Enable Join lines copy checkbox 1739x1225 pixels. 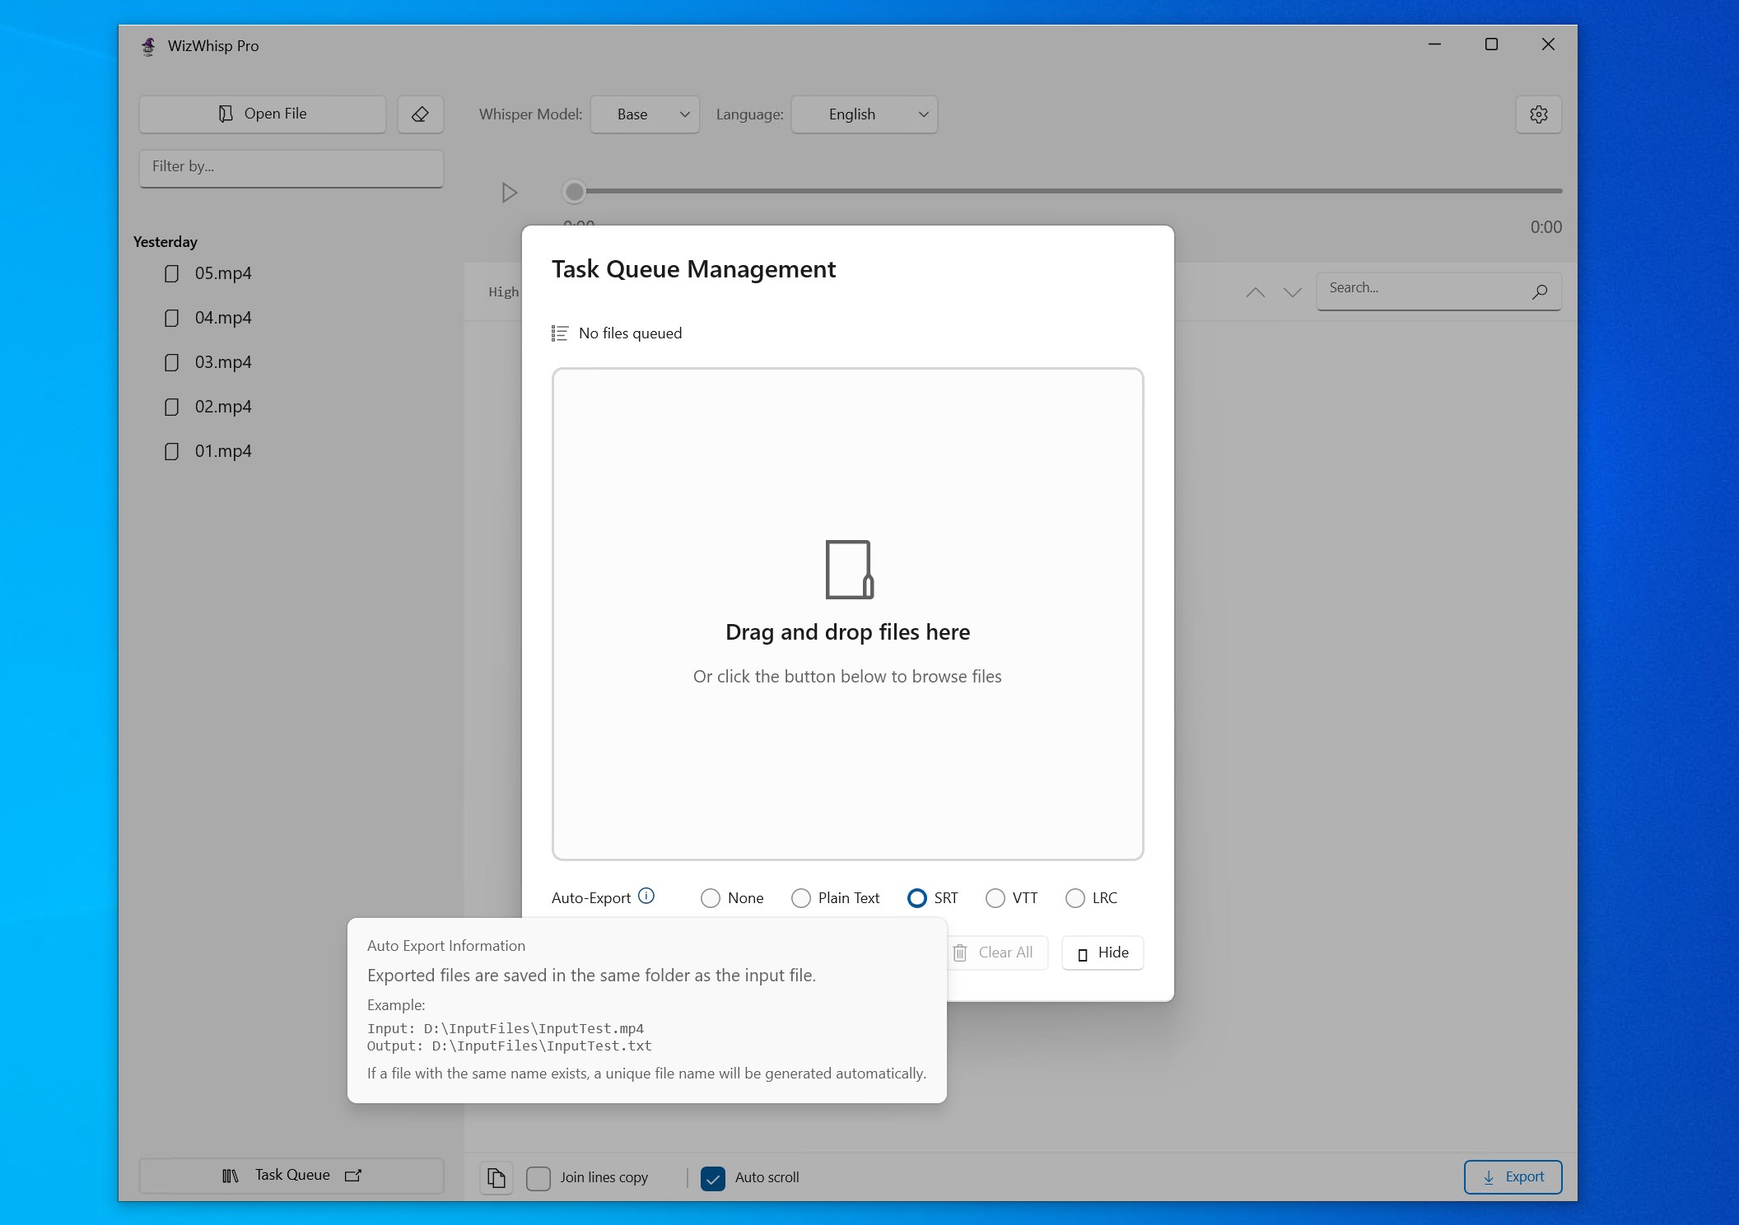538,1178
